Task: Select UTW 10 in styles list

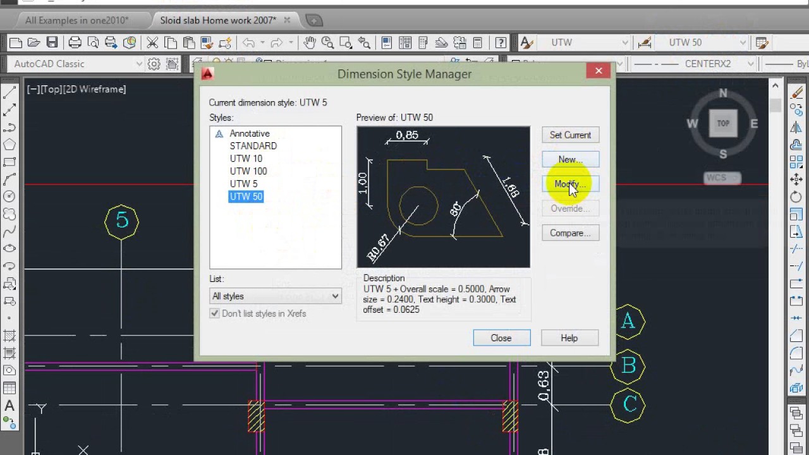Action: (x=246, y=159)
